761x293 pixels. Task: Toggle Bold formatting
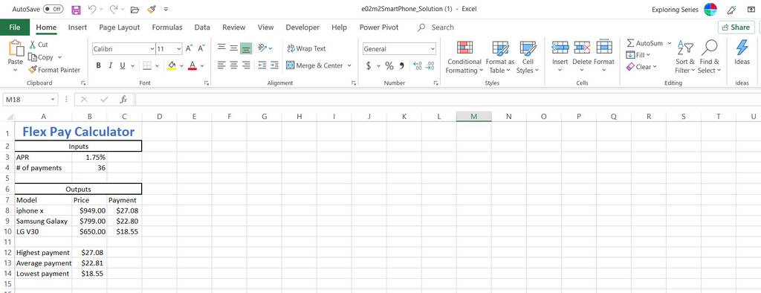(99, 65)
